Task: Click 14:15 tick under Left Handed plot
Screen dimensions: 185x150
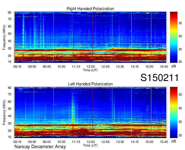Action: click(x=135, y=142)
